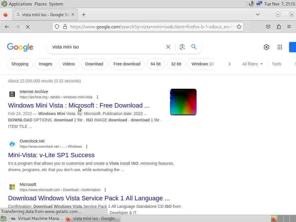Click the archive.org details URL breadcrumb
Image resolution: width=296 pixels, height=222 pixels.
coord(56,97)
